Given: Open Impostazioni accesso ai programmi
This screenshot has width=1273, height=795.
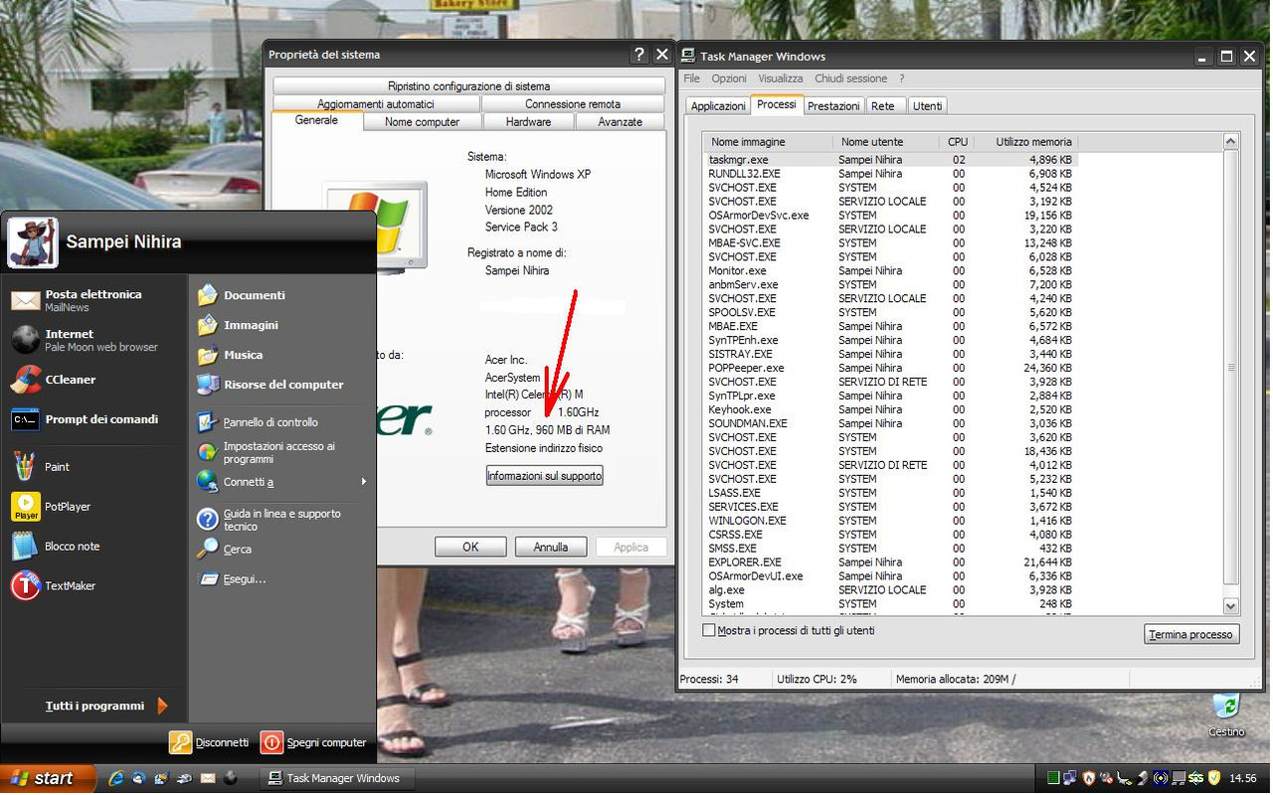Looking at the screenshot, I should point(281,452).
